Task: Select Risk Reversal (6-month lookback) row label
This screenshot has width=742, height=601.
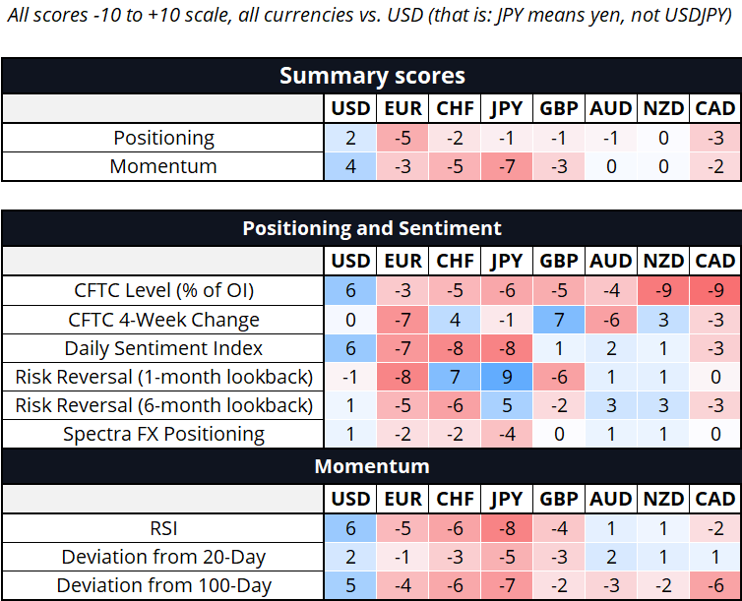Action: (x=163, y=405)
